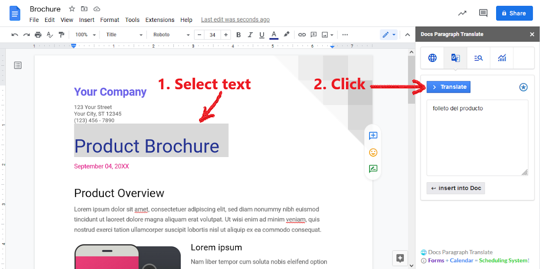Check the cloud save status icon

pos(97,9)
